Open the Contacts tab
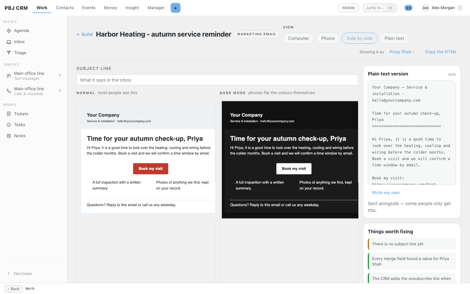470x294 pixels. [x=65, y=8]
